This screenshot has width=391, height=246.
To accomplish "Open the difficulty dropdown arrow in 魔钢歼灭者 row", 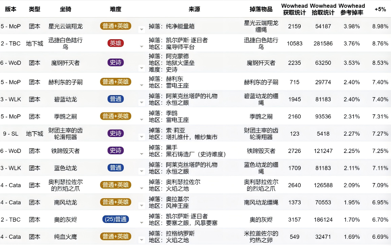I will [141, 68].
